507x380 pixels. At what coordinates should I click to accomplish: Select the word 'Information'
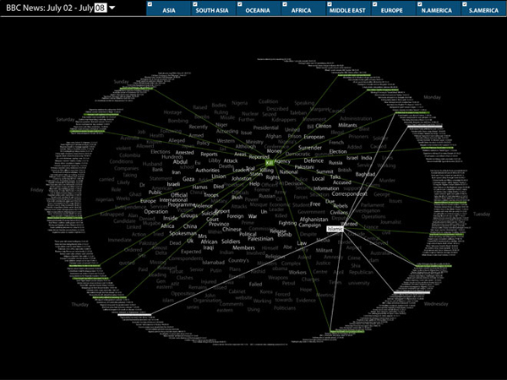pyautogui.click(x=326, y=188)
